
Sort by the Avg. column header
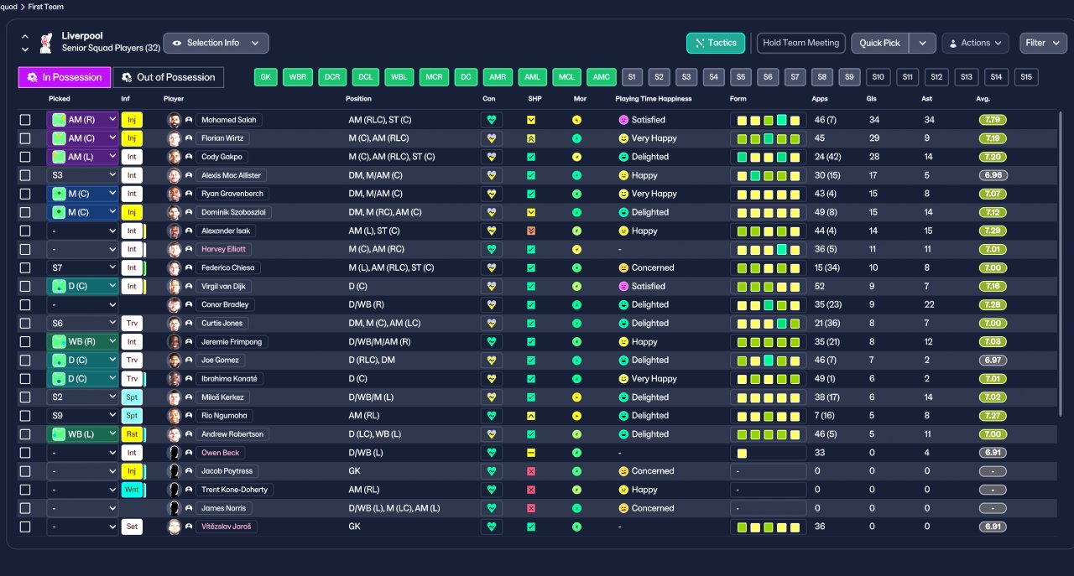pos(984,99)
